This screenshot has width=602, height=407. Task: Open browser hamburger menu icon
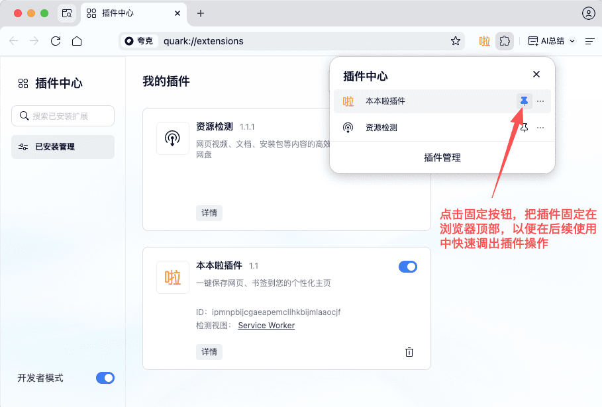[590, 41]
